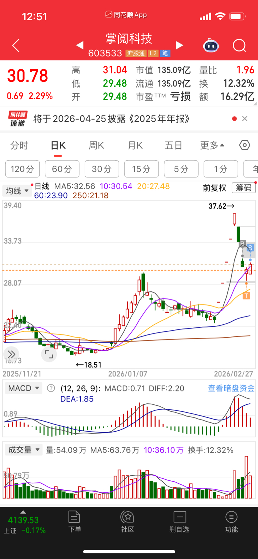Tap the back arrow in the header

(16, 45)
